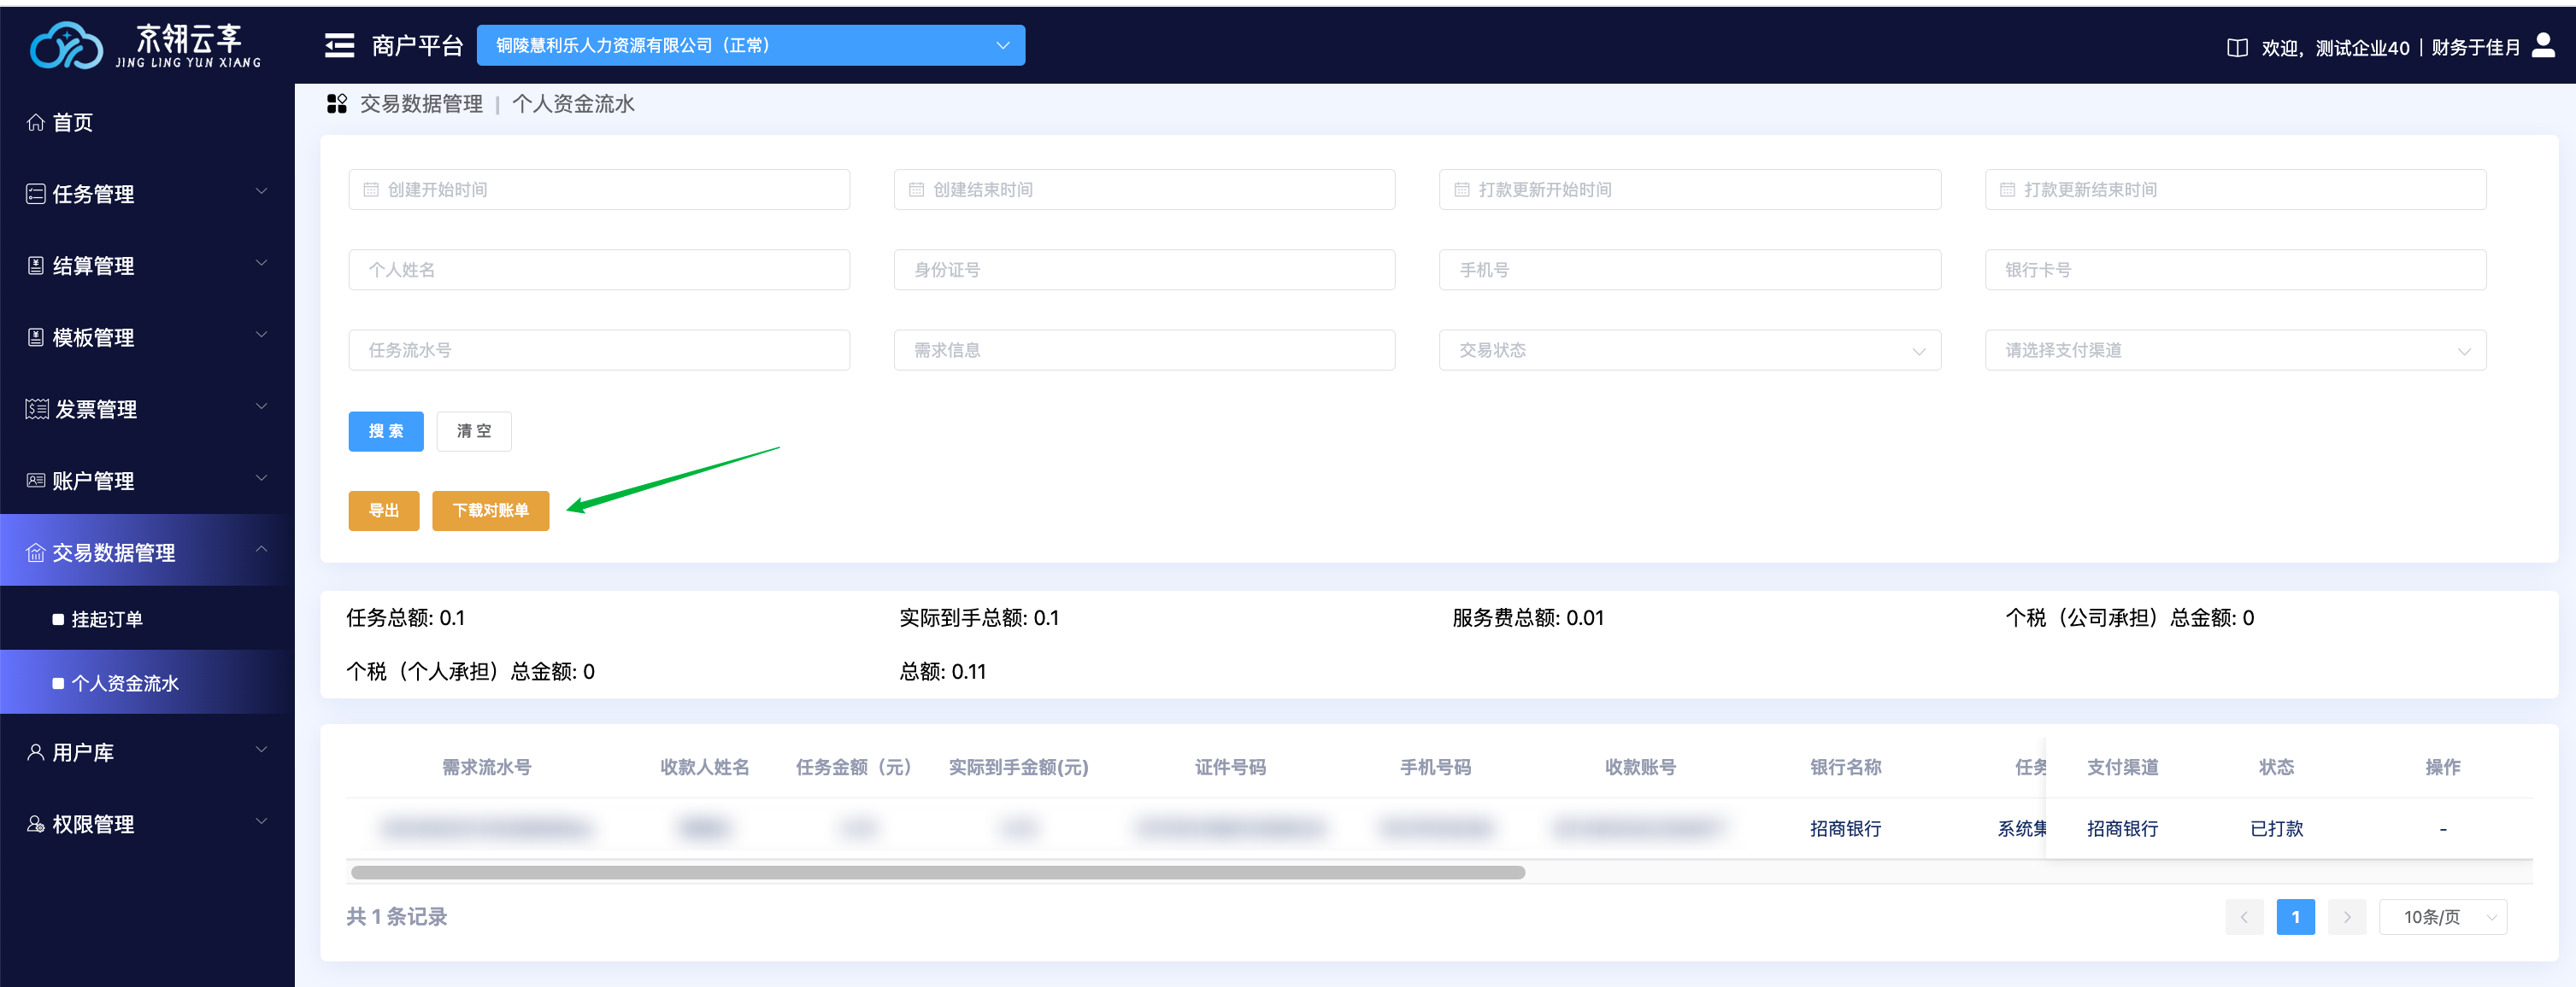
Task: Click the user avatar icon
Action: (x=2543, y=45)
